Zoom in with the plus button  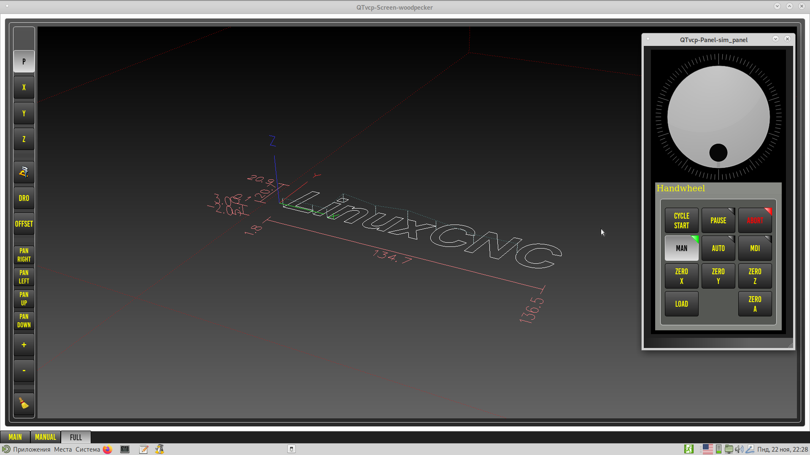coord(24,345)
